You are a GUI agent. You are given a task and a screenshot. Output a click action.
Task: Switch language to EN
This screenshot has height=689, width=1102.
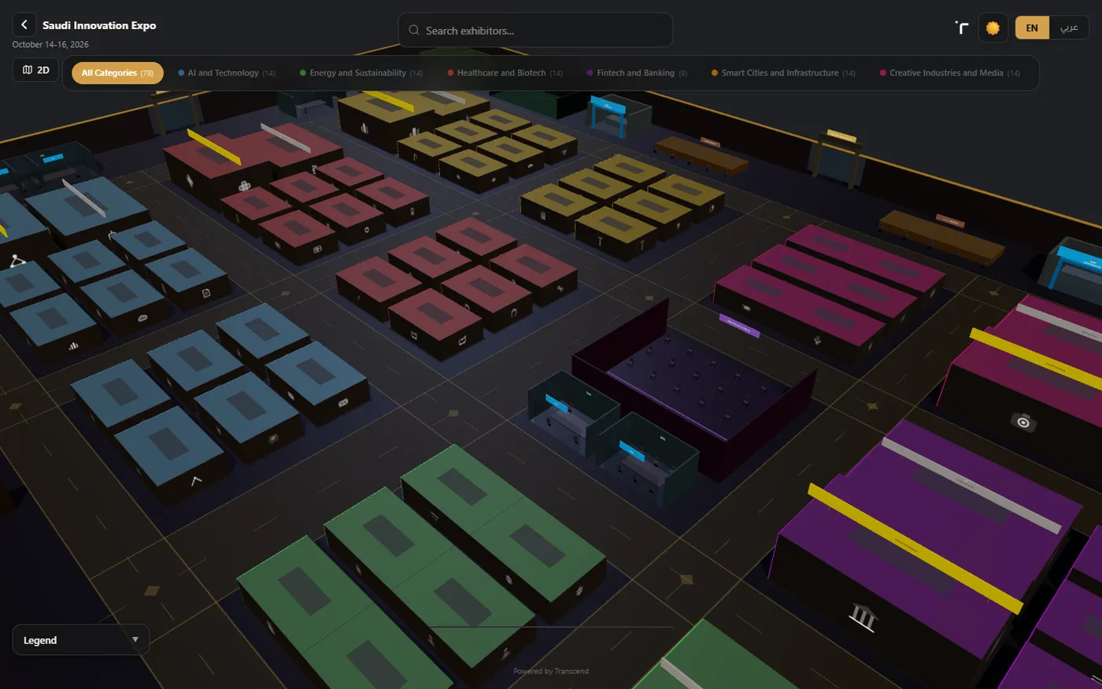pos(1032,28)
